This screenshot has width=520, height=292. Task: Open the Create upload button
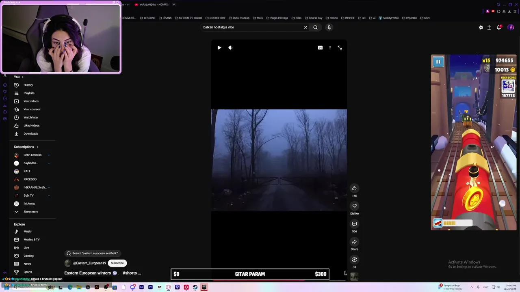[489, 27]
